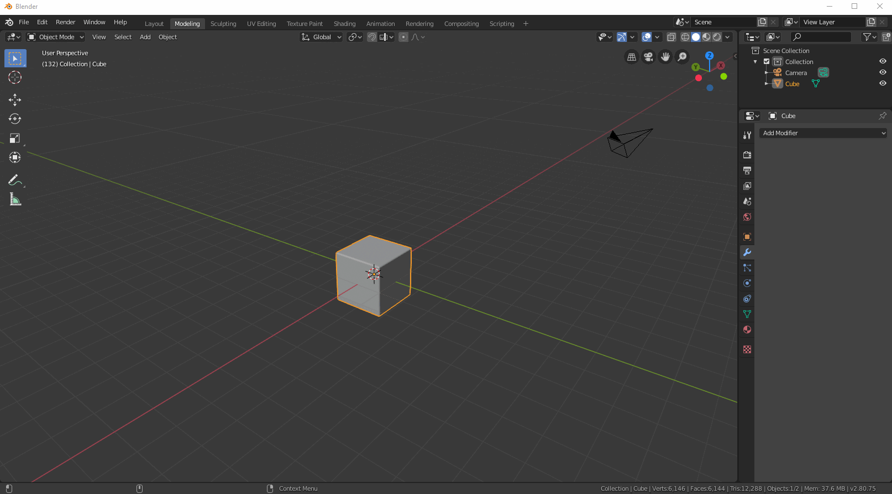Open the Add Modifier dropdown
The height and width of the screenshot is (494, 892).
click(823, 133)
